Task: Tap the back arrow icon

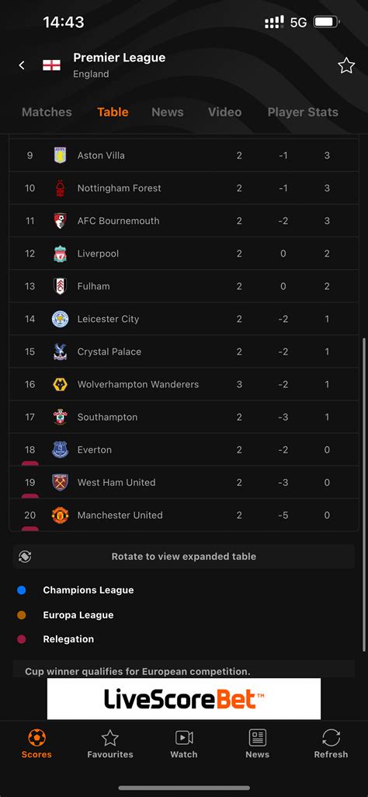Action: [x=21, y=65]
